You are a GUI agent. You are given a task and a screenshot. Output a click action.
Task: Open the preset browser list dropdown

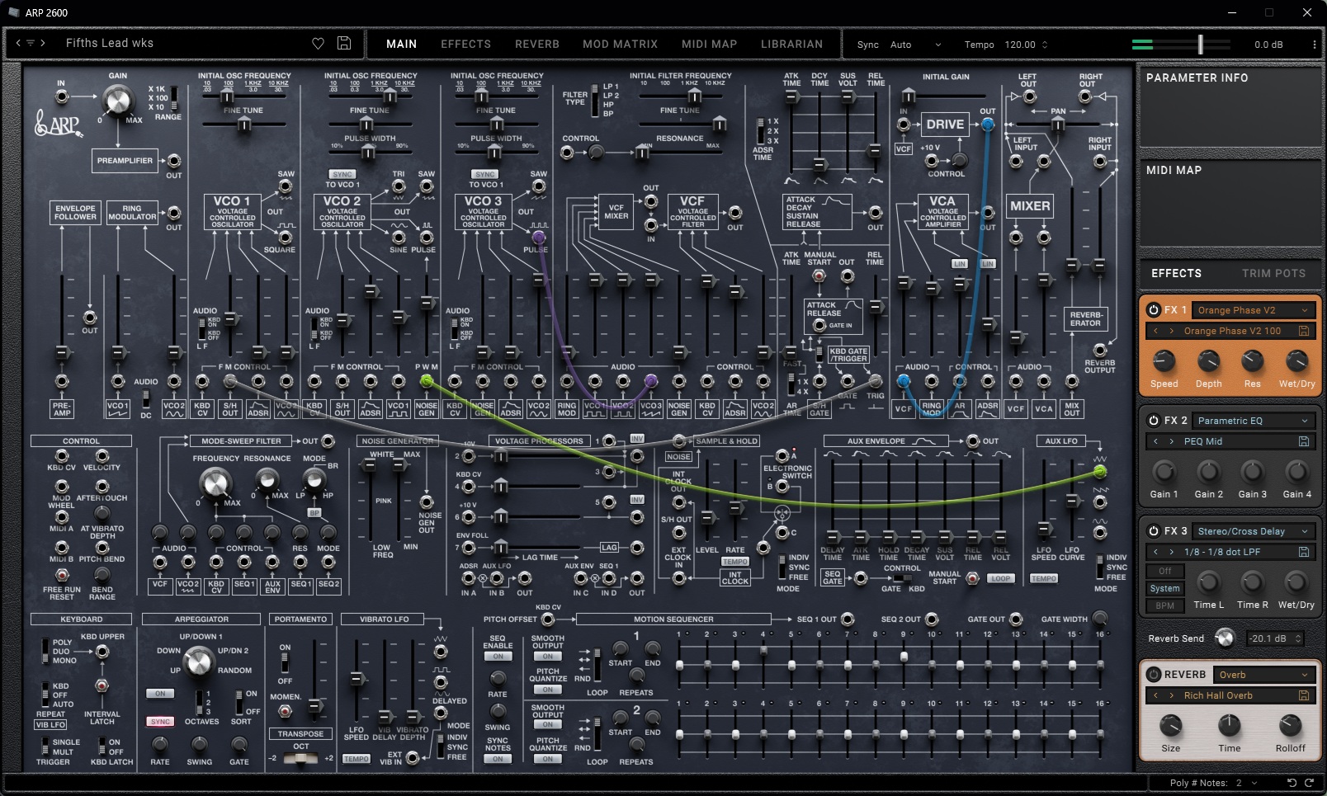31,43
